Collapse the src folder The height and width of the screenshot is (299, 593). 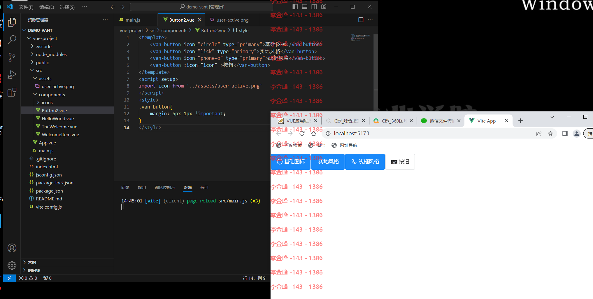(x=32, y=71)
